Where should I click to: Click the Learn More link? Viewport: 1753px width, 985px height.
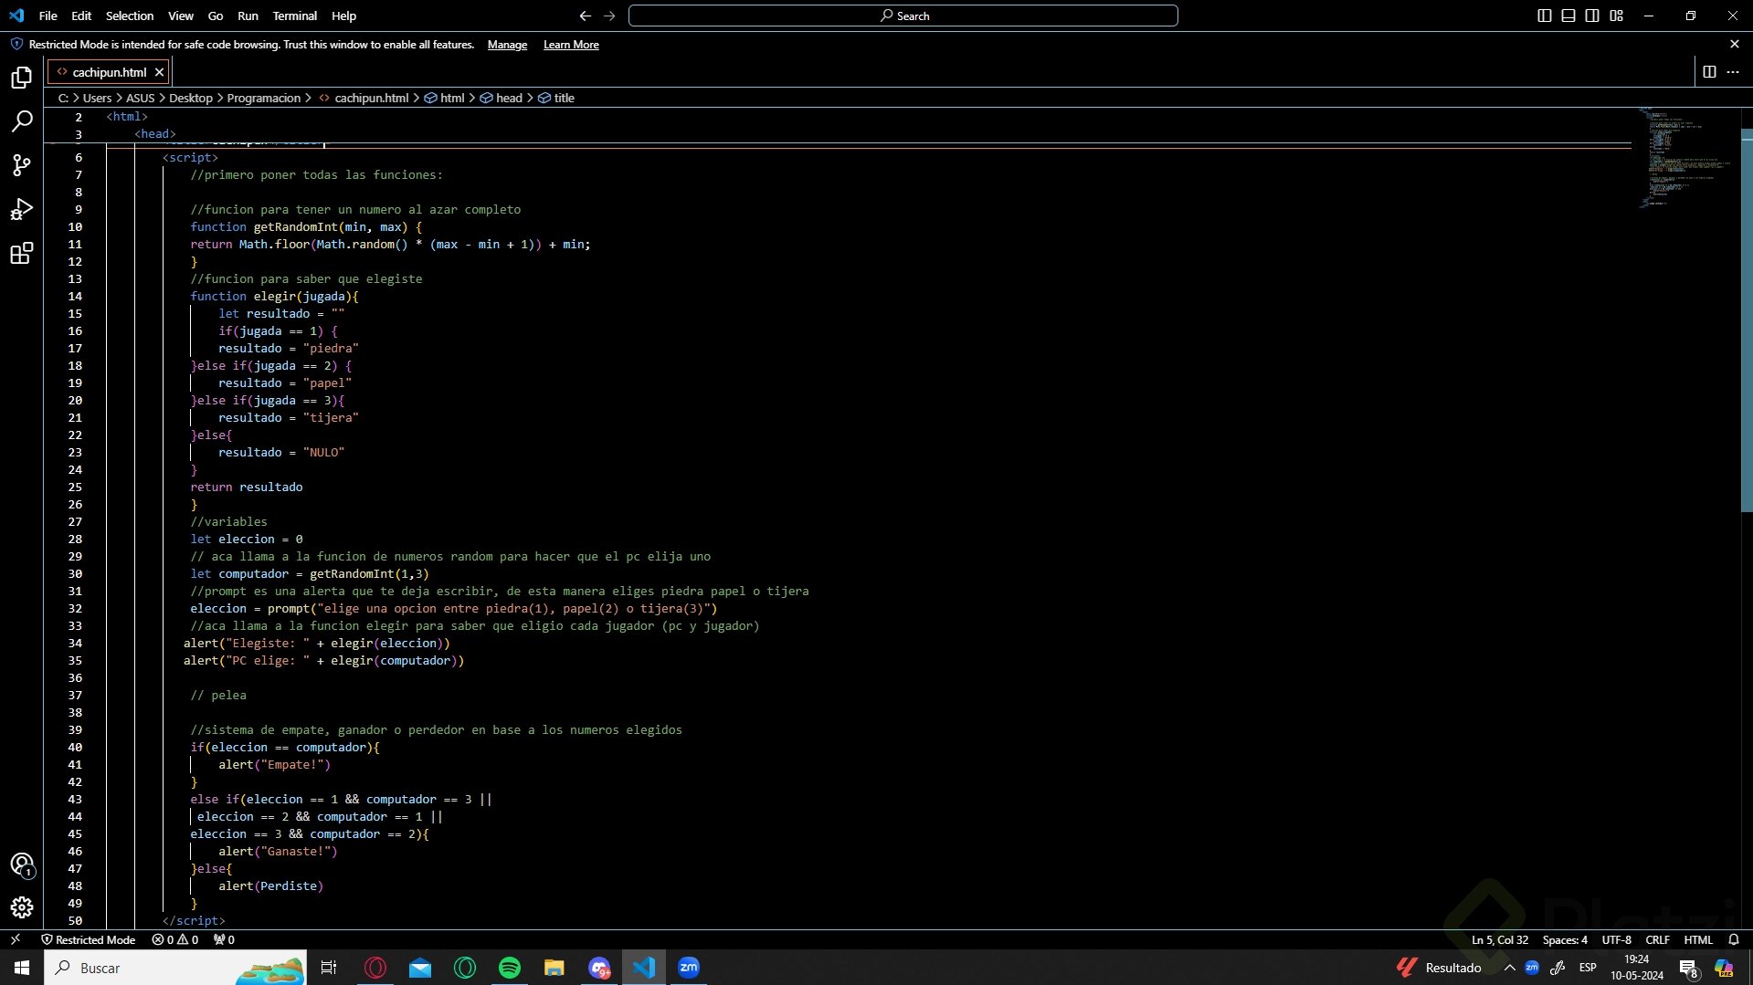pos(571,45)
